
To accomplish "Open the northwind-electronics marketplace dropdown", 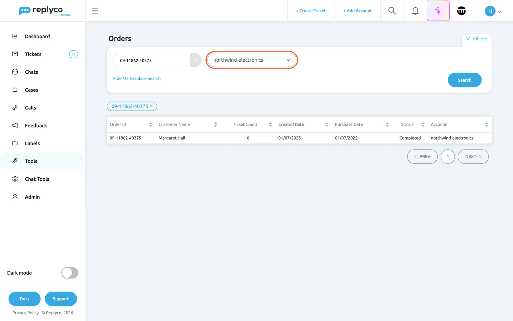I will pos(252,60).
